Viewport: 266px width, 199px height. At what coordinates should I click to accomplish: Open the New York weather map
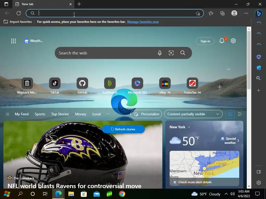tap(204, 168)
